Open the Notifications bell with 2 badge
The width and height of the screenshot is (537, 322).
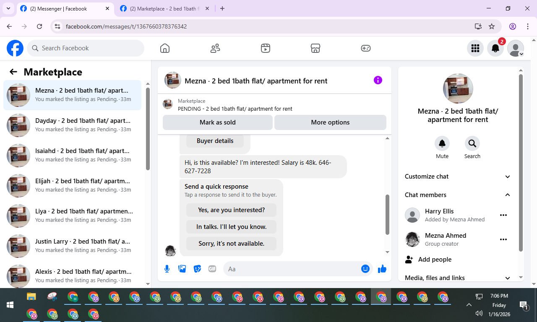(x=495, y=48)
